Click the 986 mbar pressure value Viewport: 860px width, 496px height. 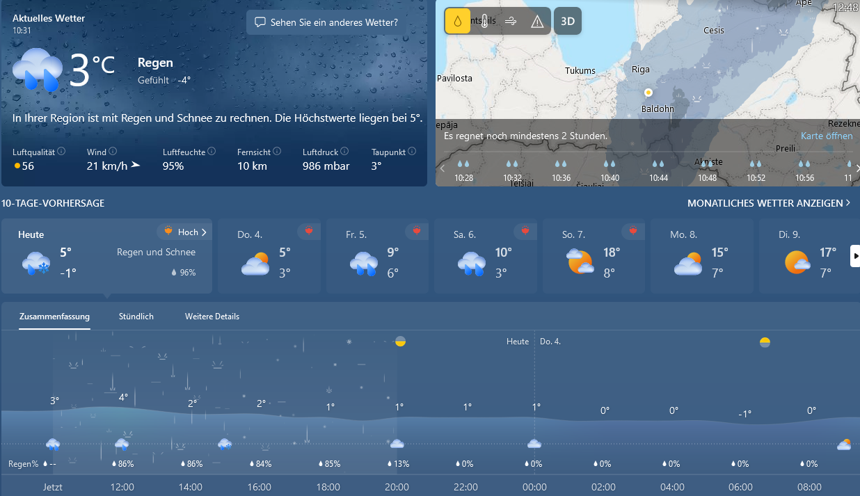pyautogui.click(x=326, y=166)
